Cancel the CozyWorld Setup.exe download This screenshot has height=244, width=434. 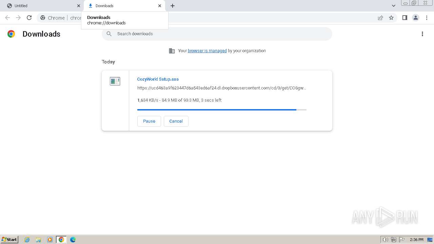point(176,121)
